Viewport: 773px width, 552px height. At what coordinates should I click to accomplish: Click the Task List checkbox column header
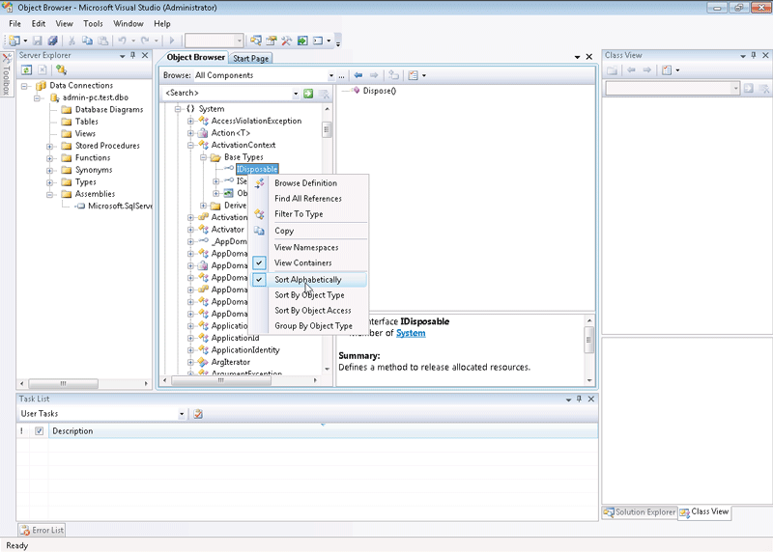tap(40, 431)
